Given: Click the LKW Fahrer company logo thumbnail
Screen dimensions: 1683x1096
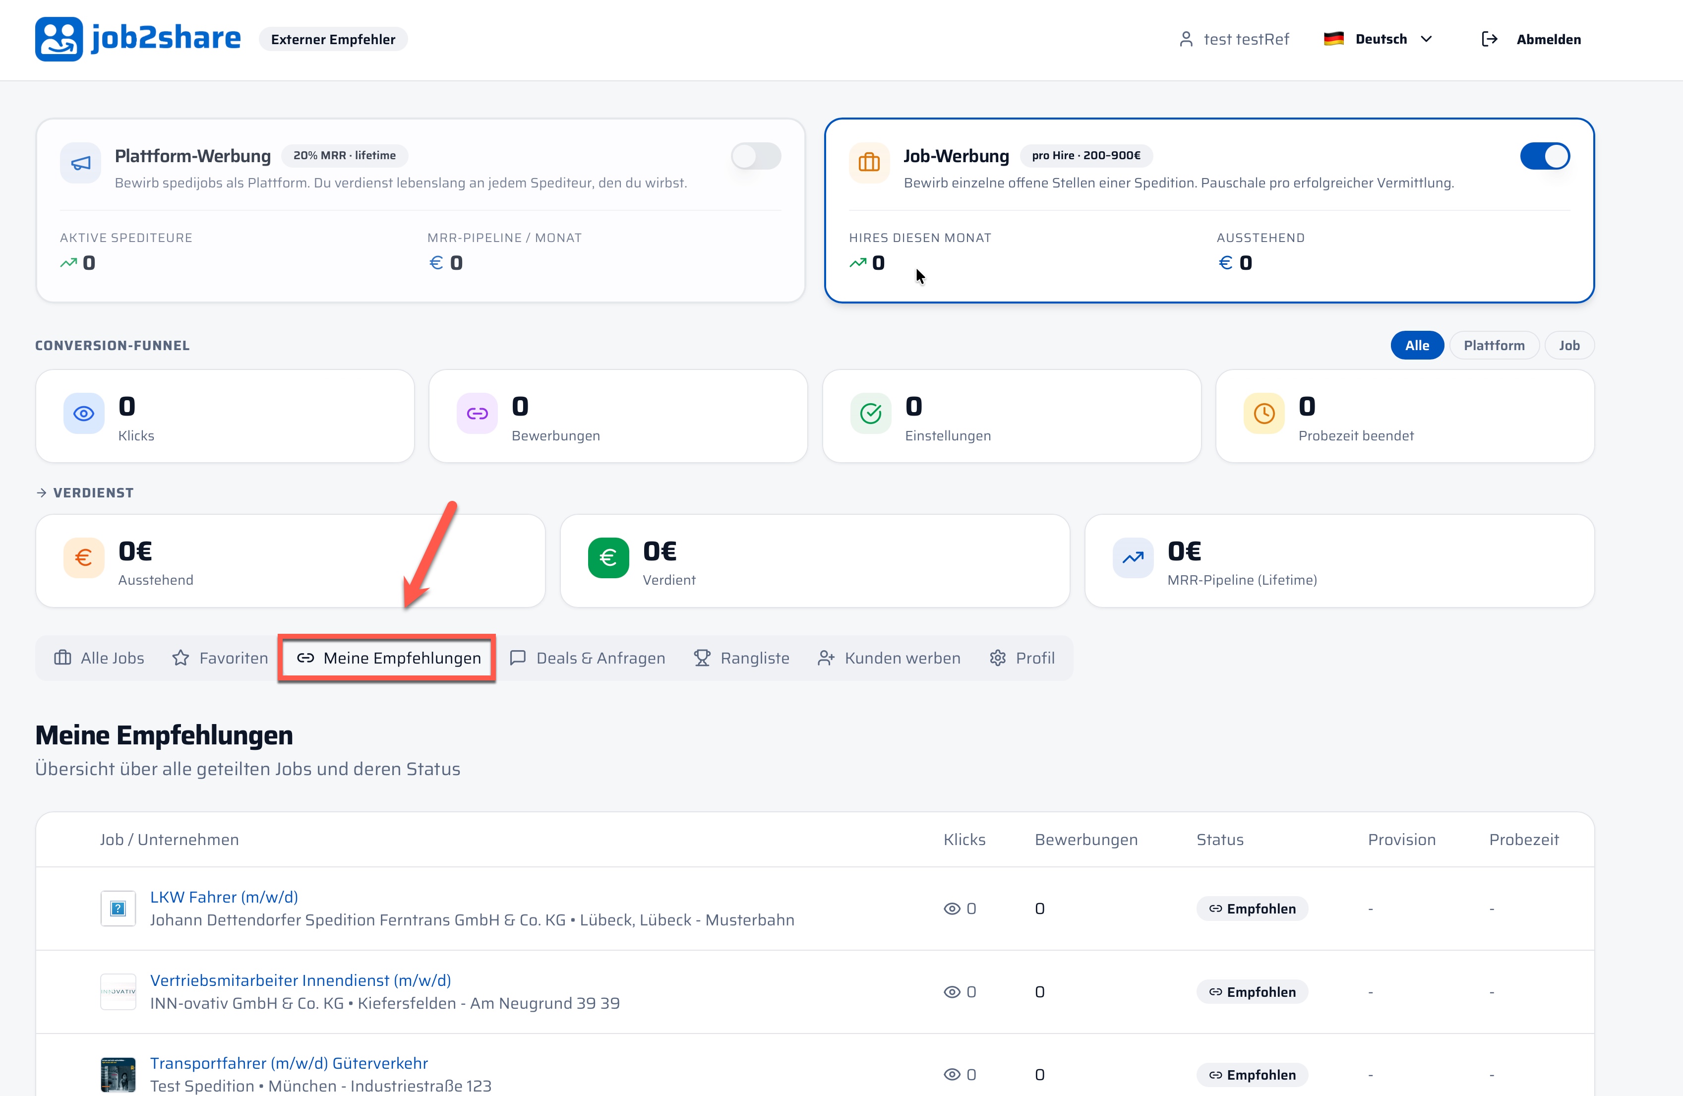Looking at the screenshot, I should (x=118, y=909).
